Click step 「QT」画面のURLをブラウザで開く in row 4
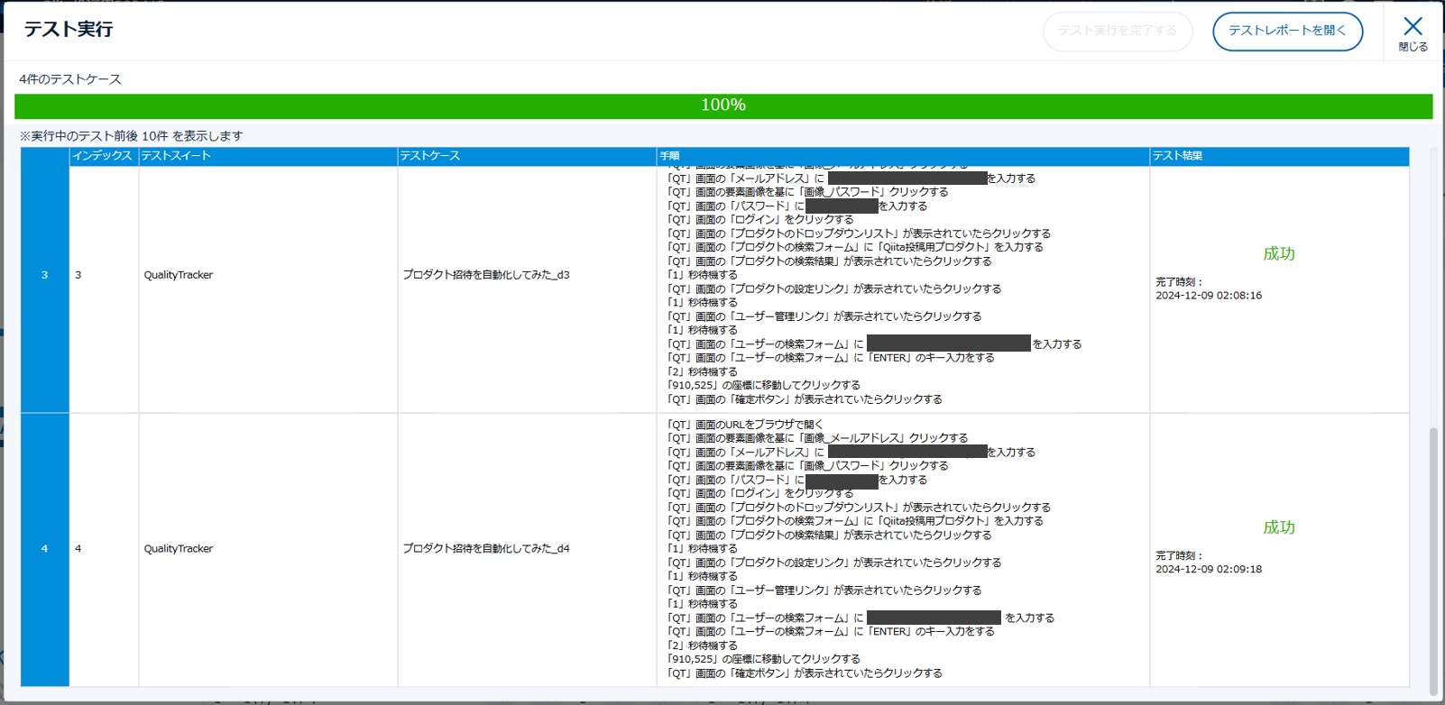 [745, 425]
